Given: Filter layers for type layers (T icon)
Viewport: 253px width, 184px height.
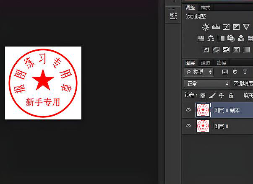Looking at the screenshot, I should (245, 72).
